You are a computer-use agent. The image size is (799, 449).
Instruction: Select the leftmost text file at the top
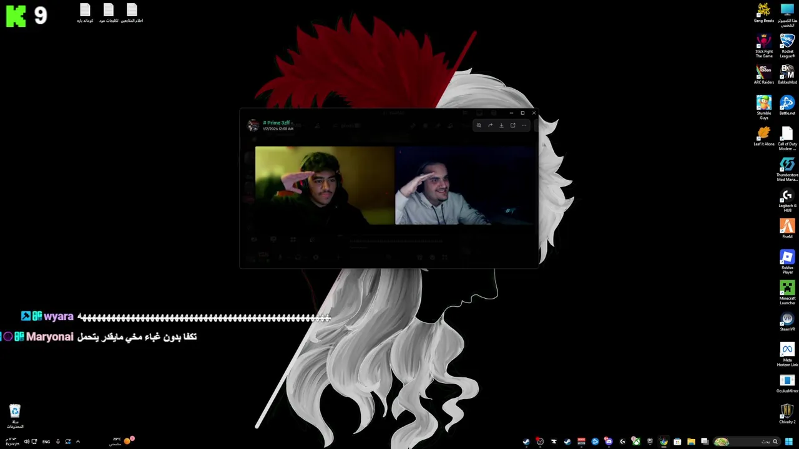click(x=85, y=13)
